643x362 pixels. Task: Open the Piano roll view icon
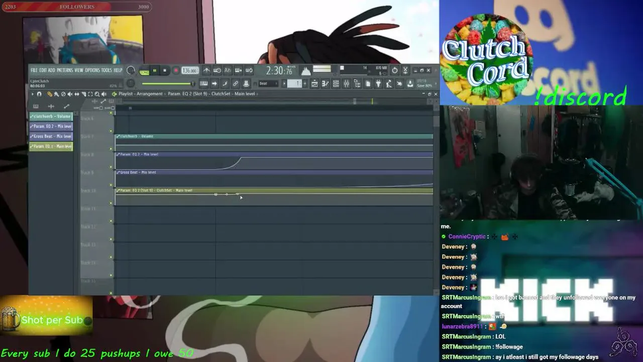point(325,83)
